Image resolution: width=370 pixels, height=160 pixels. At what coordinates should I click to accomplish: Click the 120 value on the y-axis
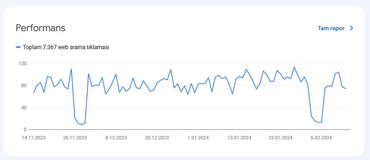click(22, 64)
